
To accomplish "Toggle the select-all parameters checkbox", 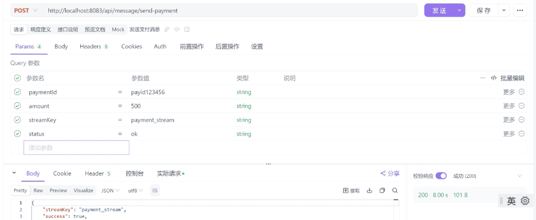I will point(17,78).
